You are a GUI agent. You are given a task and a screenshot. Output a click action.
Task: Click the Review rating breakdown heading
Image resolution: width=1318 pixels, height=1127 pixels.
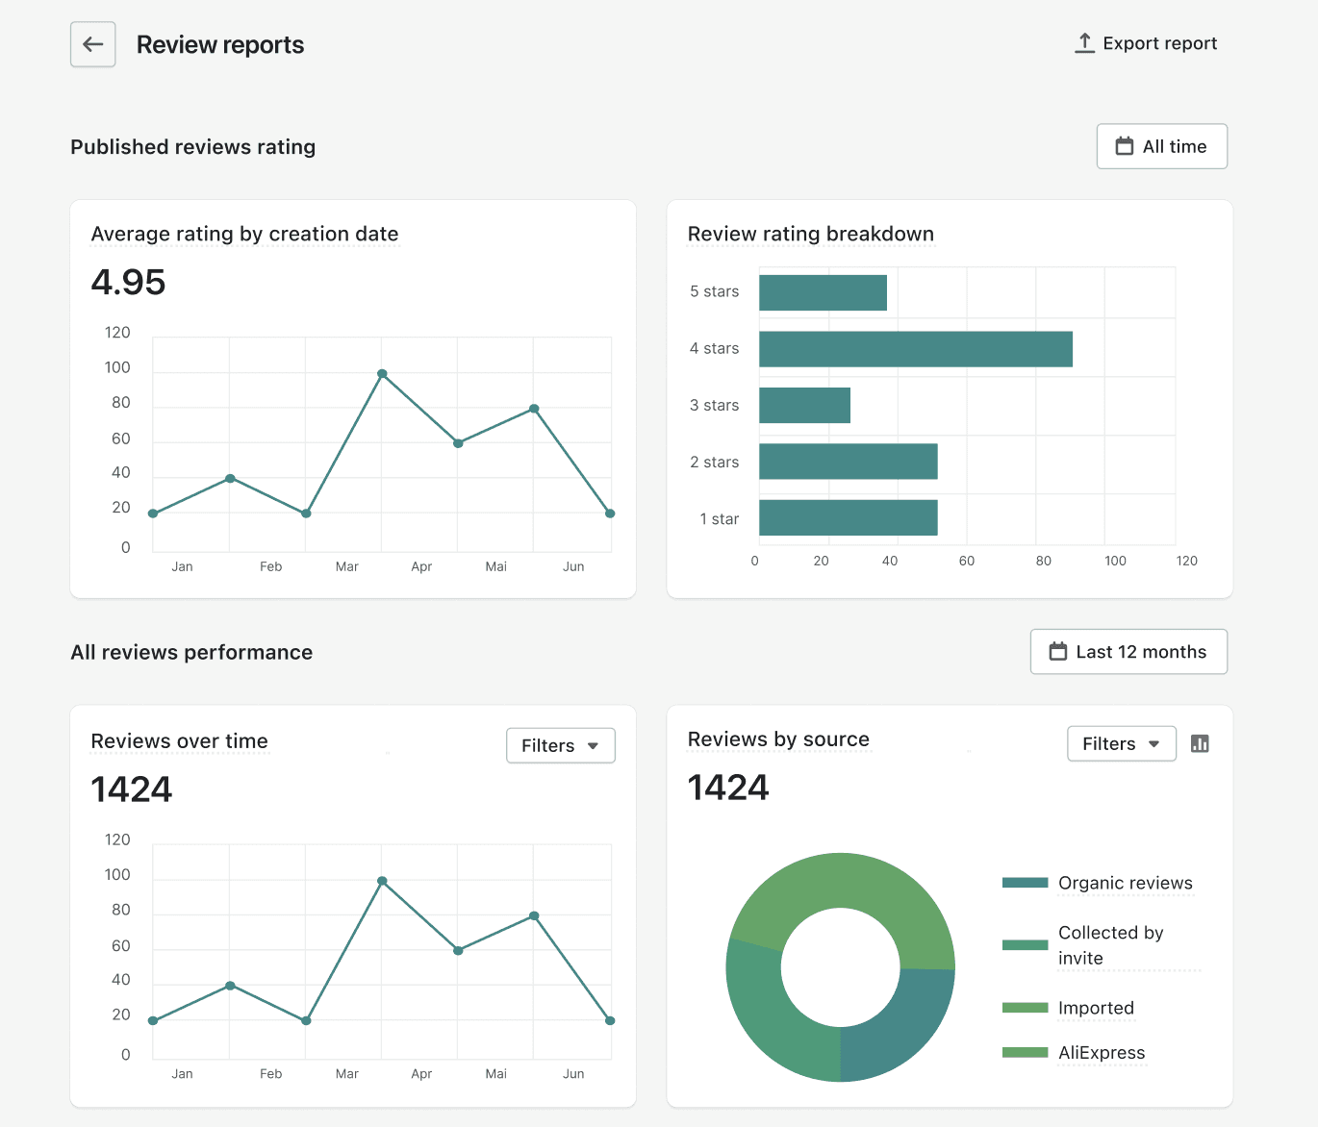point(810,234)
